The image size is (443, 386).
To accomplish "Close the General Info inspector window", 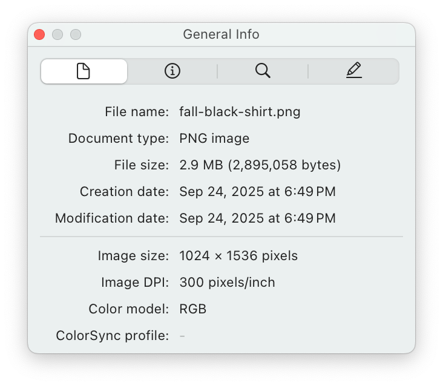I will (39, 34).
